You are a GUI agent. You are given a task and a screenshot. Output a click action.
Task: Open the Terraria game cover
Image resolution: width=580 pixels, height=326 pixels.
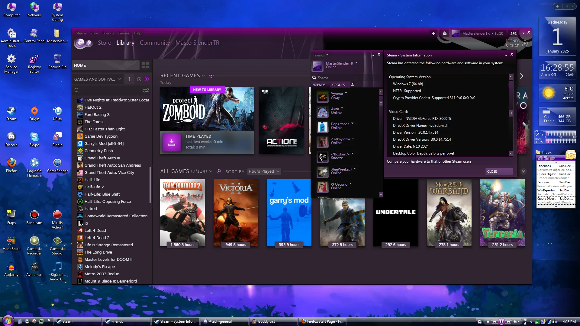click(502, 213)
